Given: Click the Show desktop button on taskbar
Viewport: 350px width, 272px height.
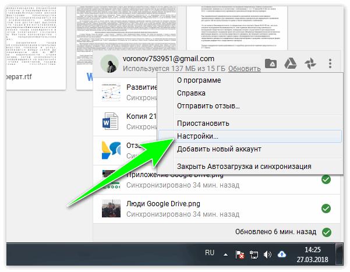Looking at the screenshot, I should click(340, 254).
